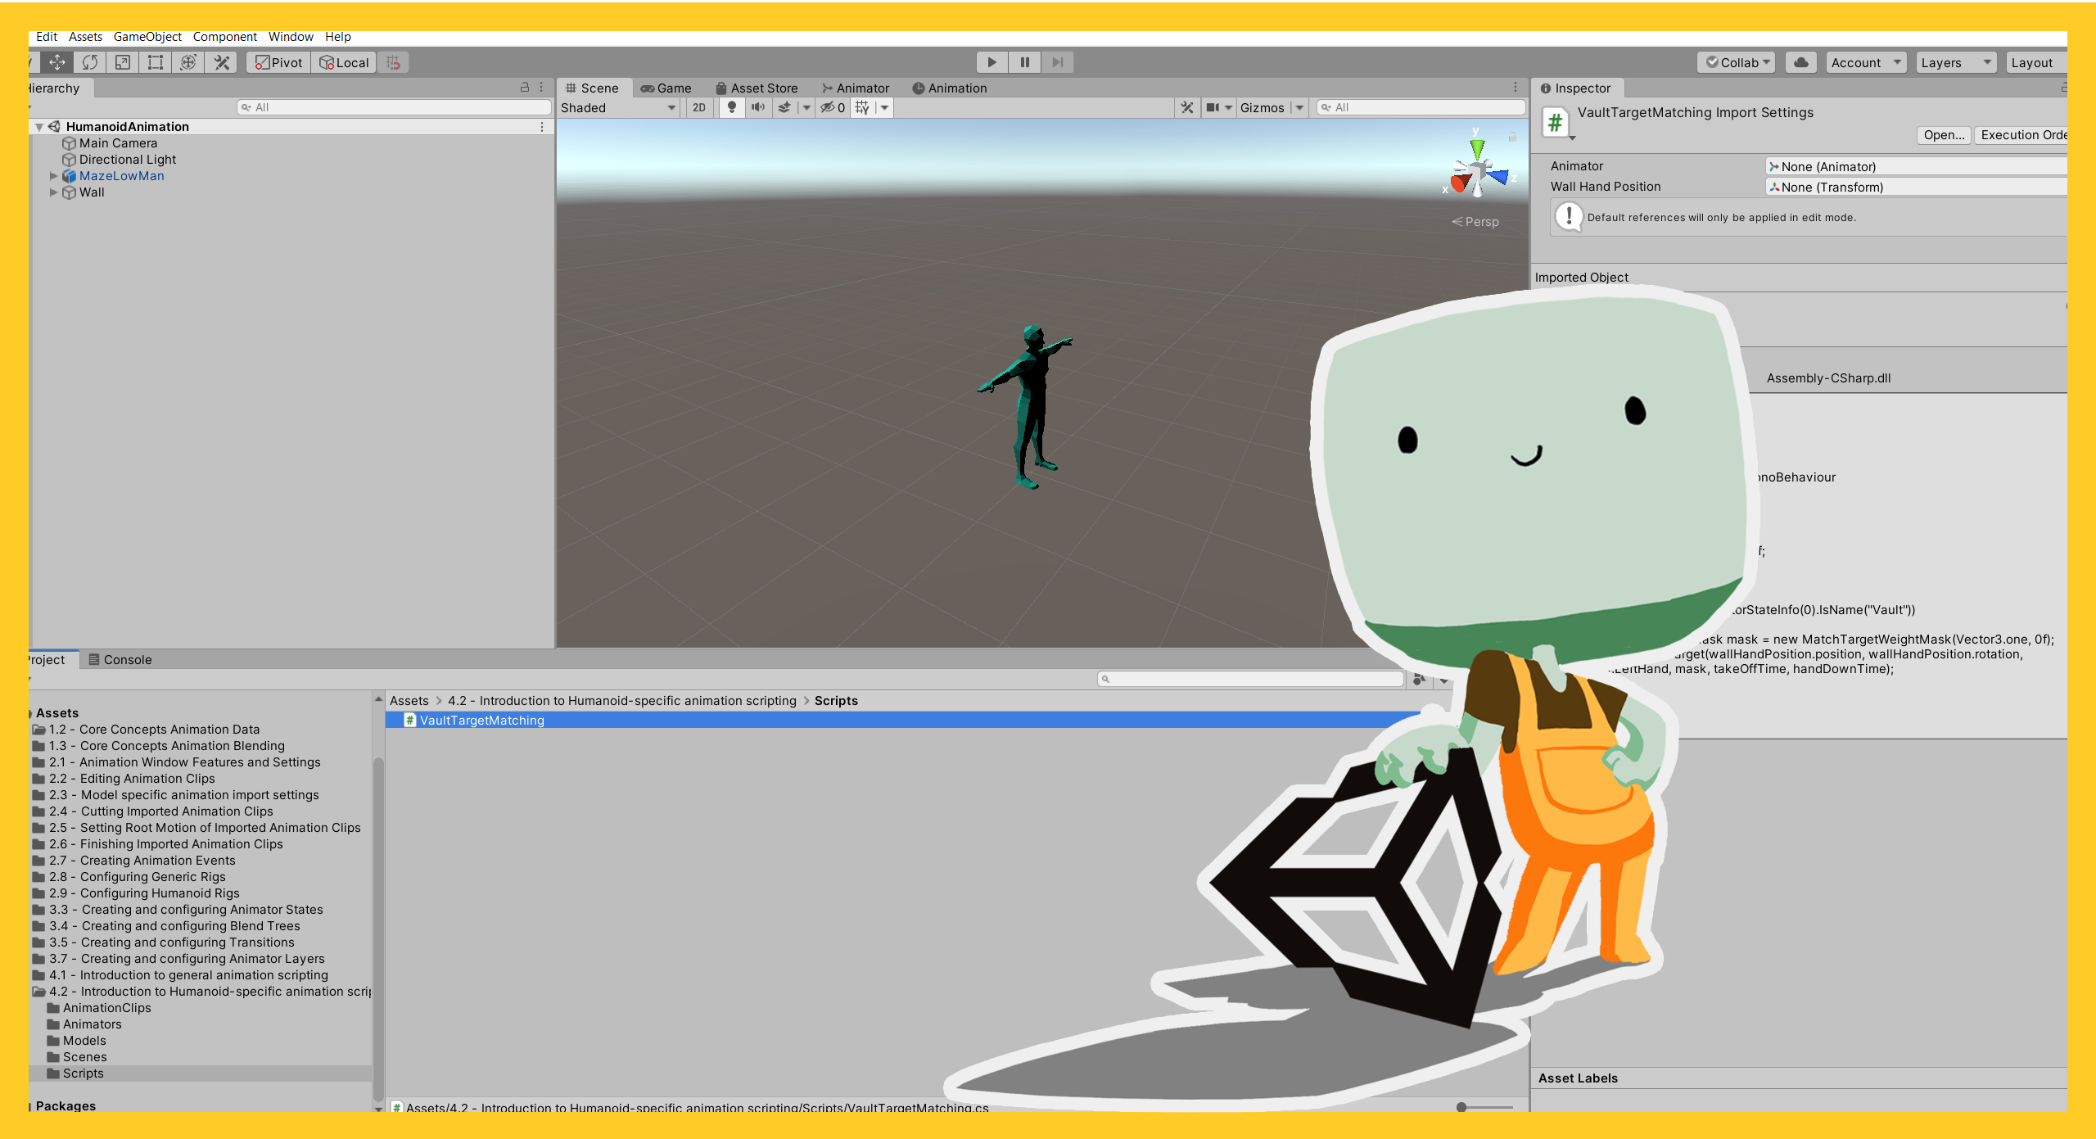Select the Rect Transform tool

156,62
